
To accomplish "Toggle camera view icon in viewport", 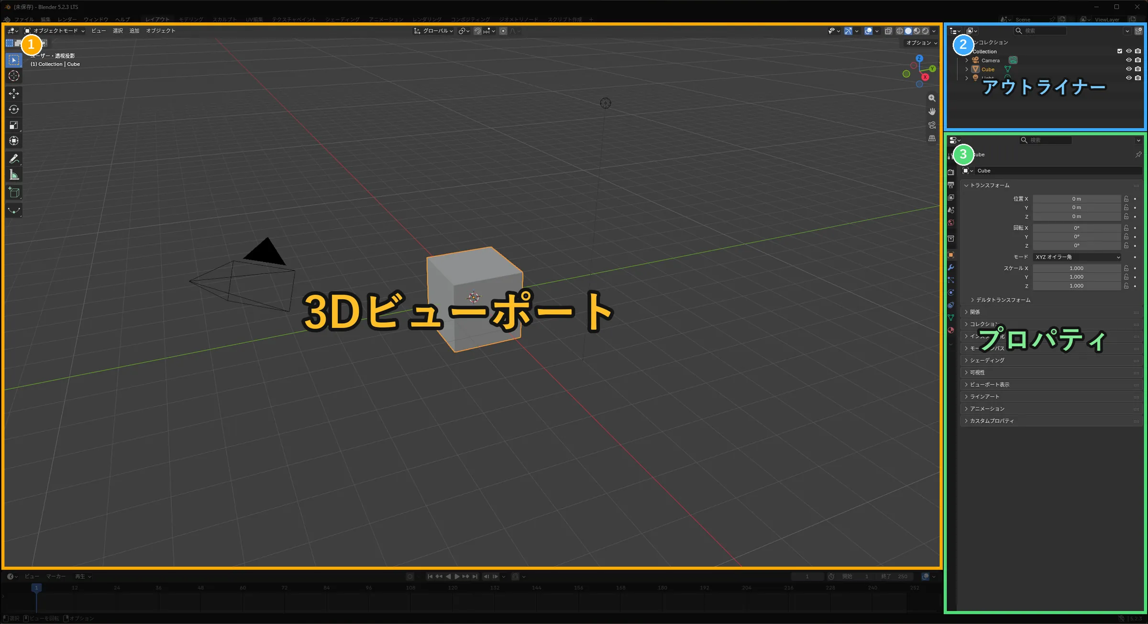I will (x=932, y=125).
